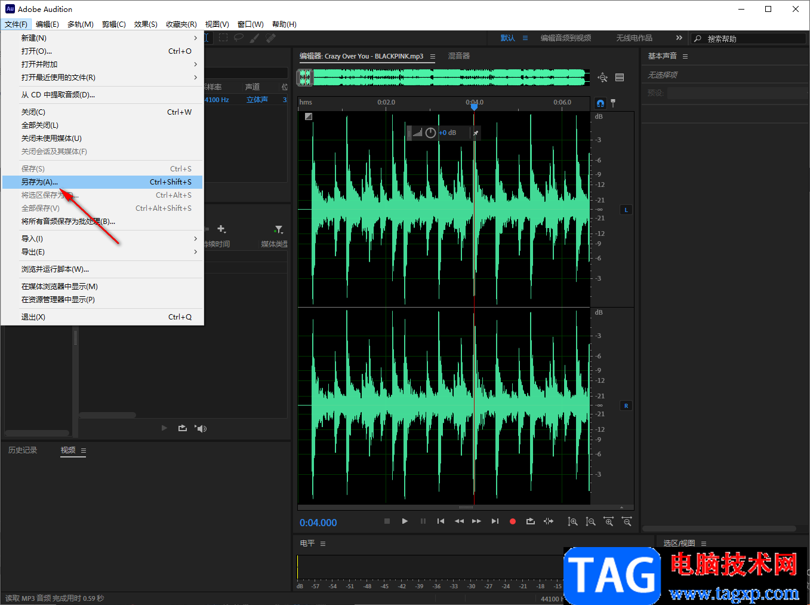Zoom out amplitude icon

point(590,521)
